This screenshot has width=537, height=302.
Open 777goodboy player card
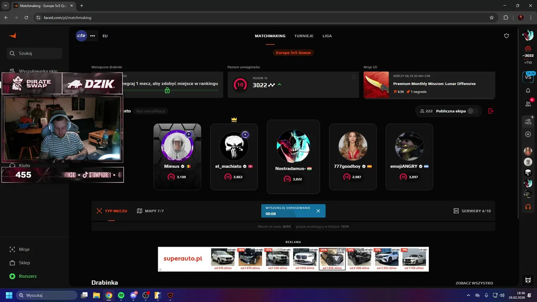tap(353, 156)
